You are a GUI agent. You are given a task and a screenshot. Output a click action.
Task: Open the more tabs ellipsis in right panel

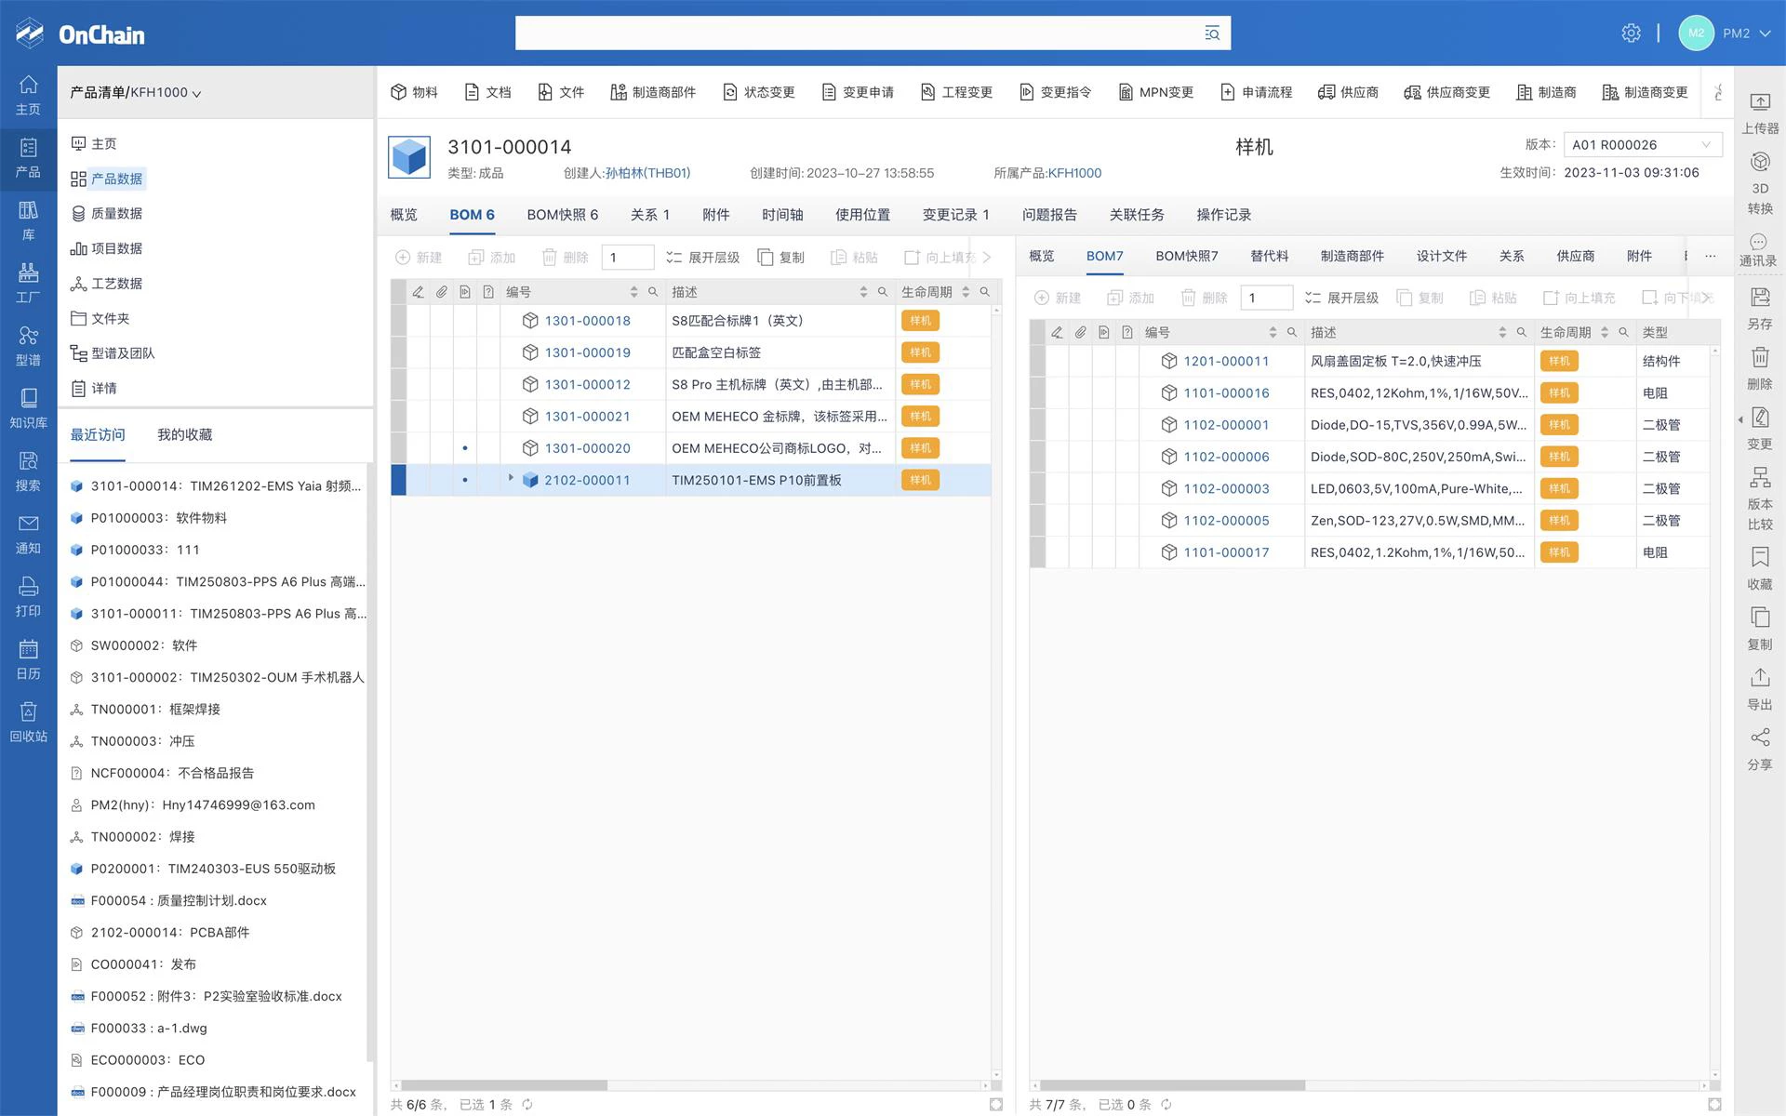tap(1710, 256)
